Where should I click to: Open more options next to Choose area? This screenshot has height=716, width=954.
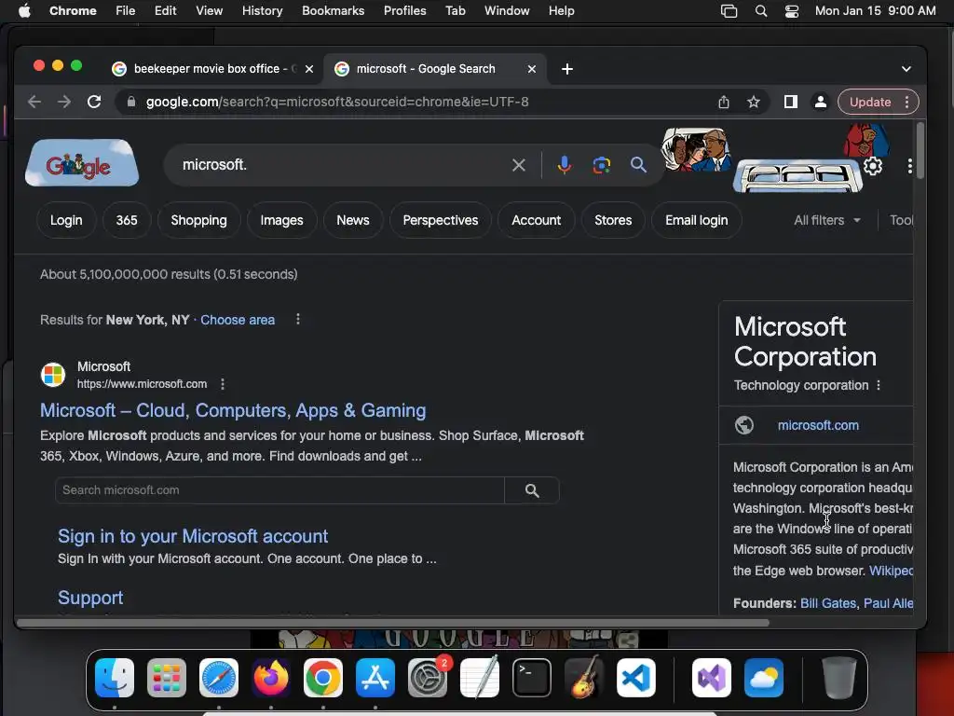(297, 319)
